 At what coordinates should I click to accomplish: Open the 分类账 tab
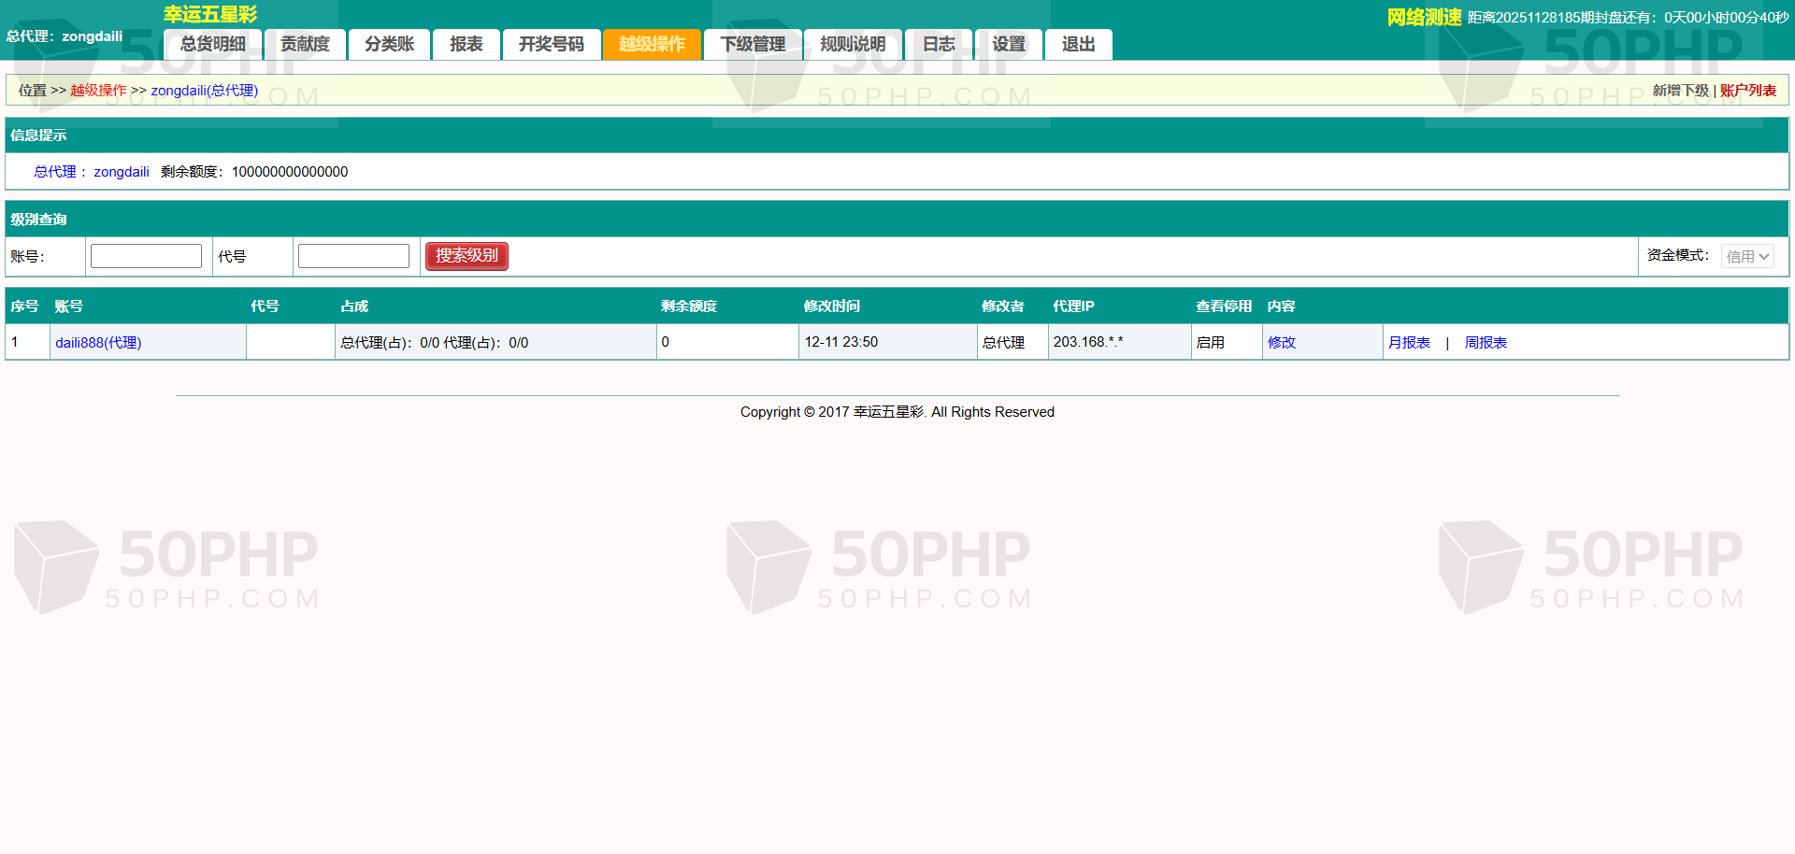tap(389, 44)
